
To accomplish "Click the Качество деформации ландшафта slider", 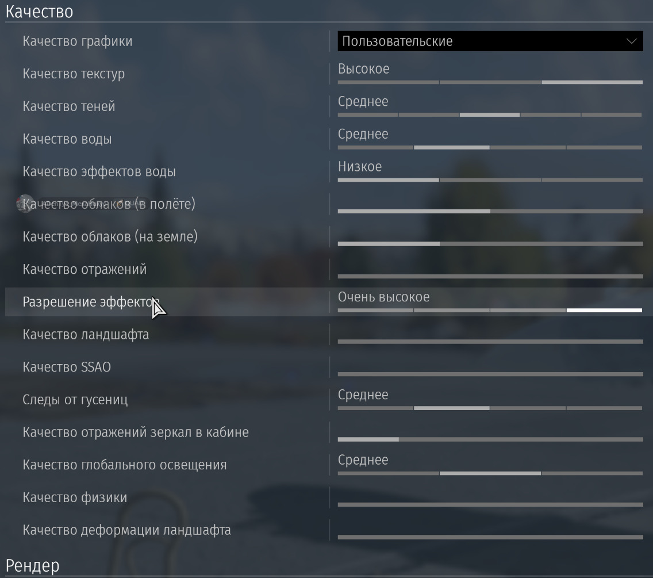I will [490, 537].
